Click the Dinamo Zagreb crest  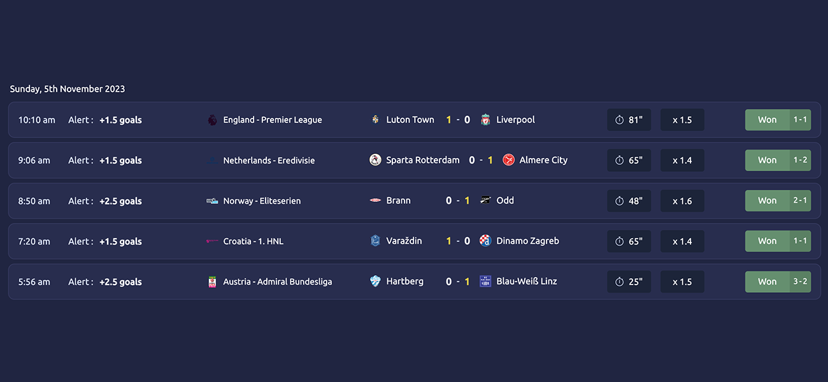point(485,241)
